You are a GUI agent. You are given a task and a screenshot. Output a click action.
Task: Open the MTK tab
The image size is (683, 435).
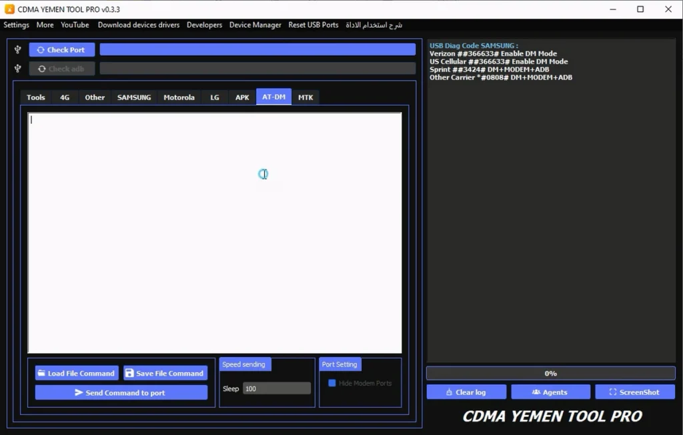click(305, 97)
